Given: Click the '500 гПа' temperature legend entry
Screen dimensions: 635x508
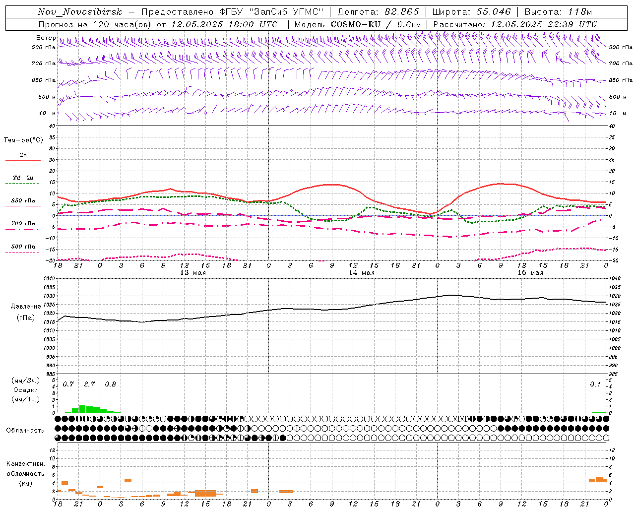Looking at the screenshot, I should [x=23, y=247].
